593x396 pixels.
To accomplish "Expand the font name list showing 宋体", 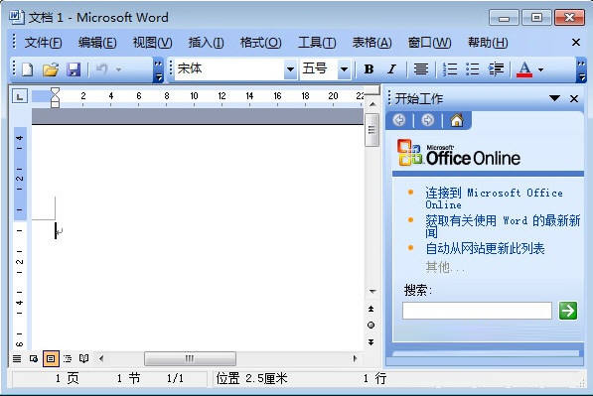I will click(290, 69).
